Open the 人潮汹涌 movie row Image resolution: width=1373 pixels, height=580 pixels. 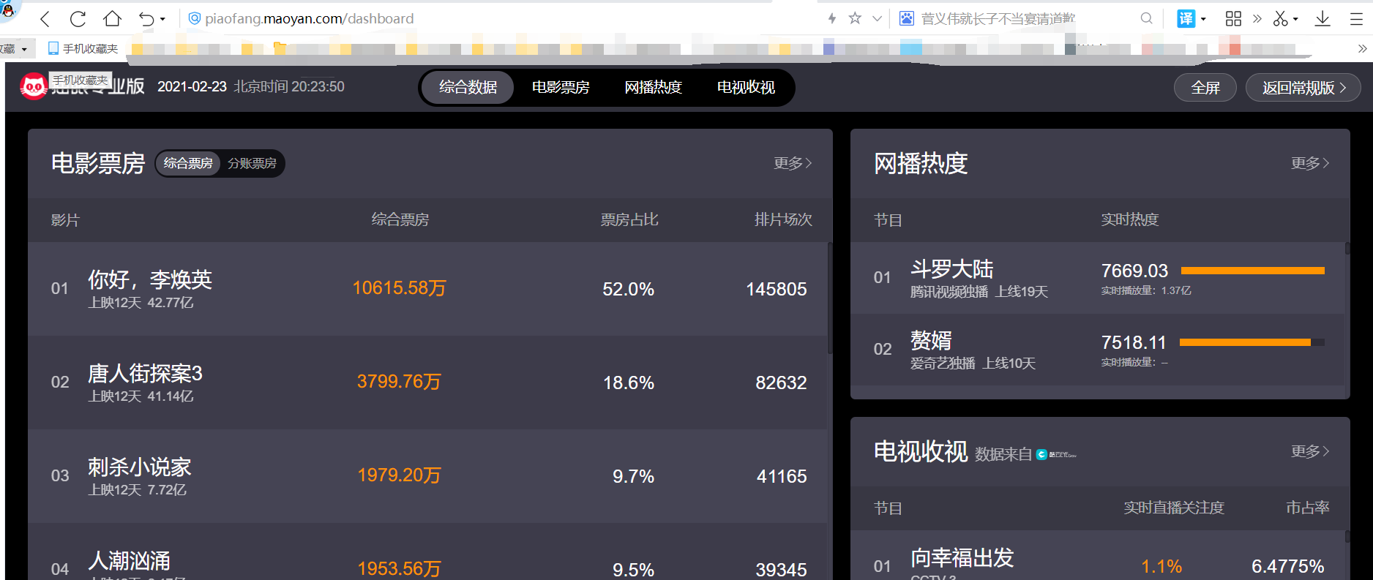coord(427,551)
